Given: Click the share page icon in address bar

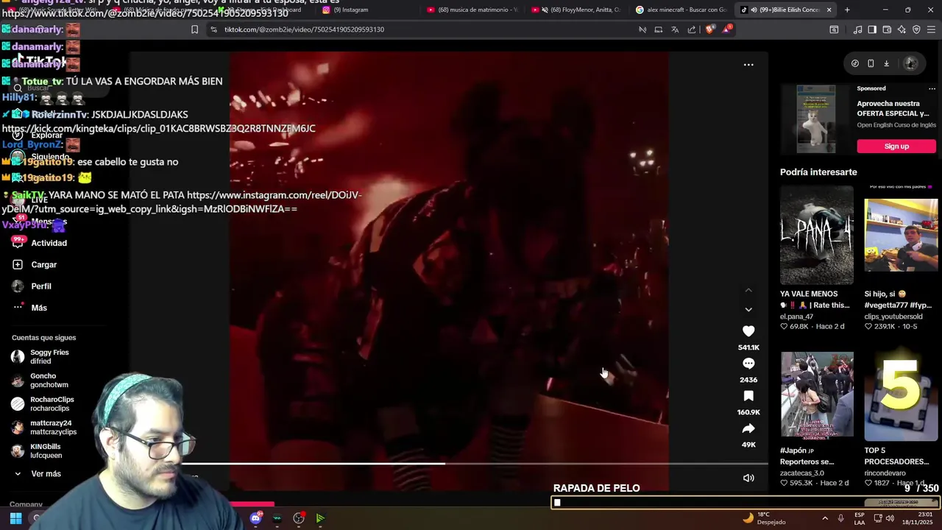Looking at the screenshot, I should pyautogui.click(x=692, y=29).
